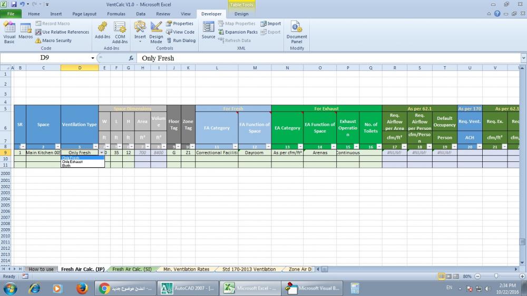Expand the Name Box dropdown

(93, 58)
